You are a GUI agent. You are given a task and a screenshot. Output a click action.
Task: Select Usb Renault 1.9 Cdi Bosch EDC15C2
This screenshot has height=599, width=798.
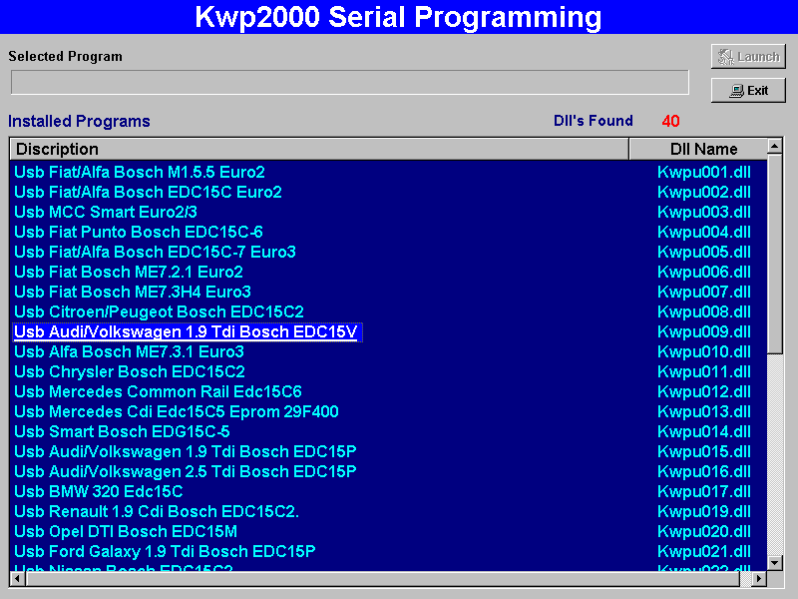pos(157,511)
